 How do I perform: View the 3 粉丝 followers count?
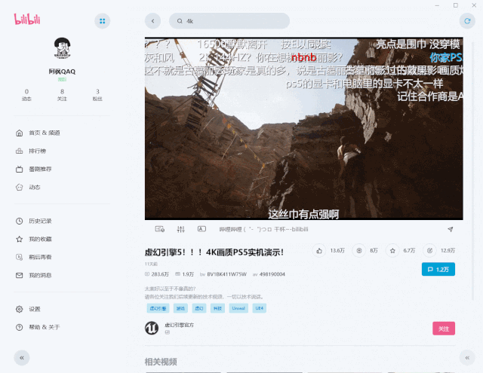pos(97,95)
